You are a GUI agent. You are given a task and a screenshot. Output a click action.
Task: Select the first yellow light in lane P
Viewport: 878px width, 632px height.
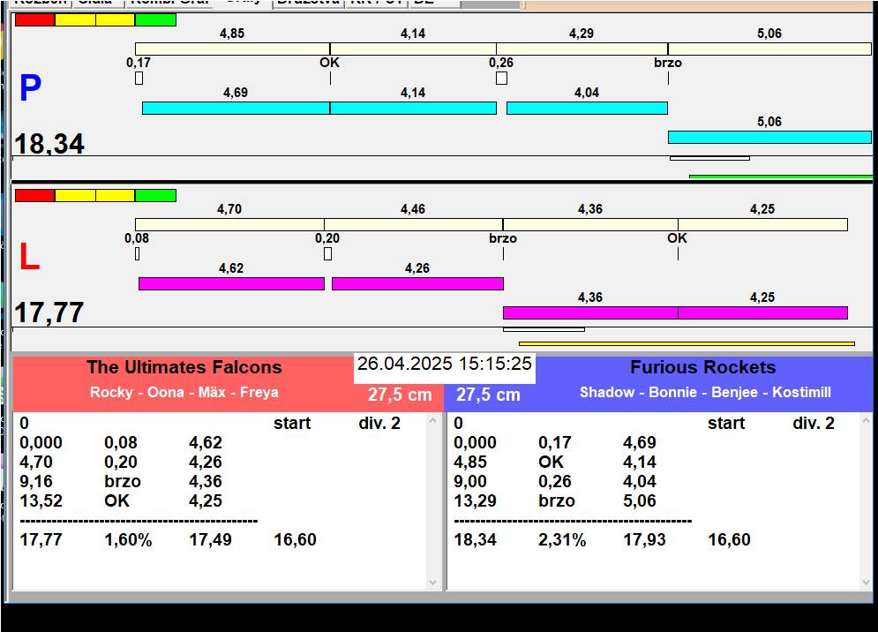75,19
